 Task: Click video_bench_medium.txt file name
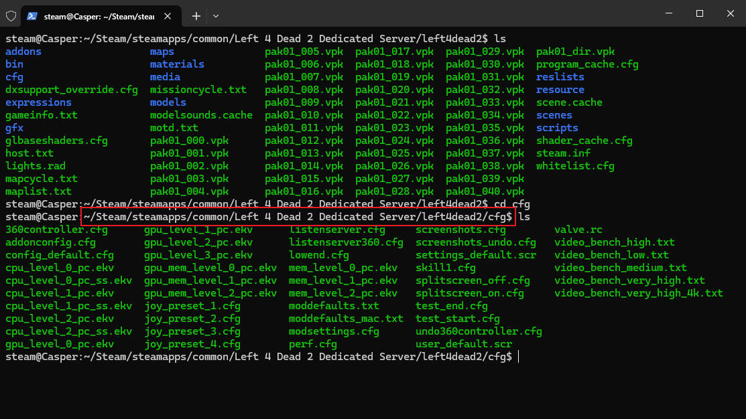tap(621, 268)
